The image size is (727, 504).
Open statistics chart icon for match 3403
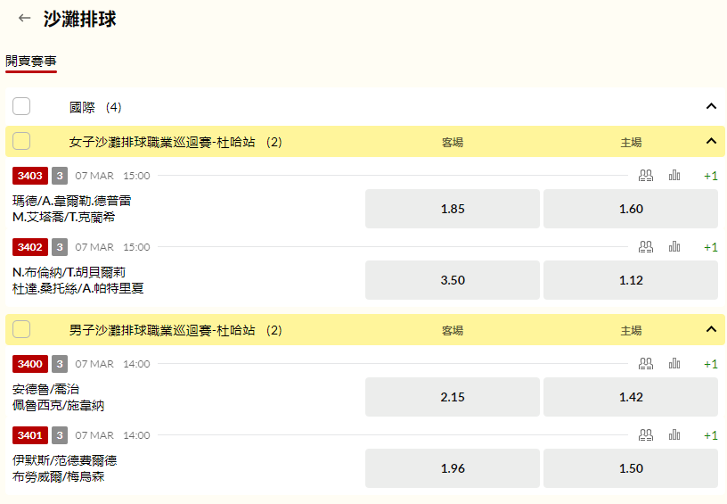[674, 176]
